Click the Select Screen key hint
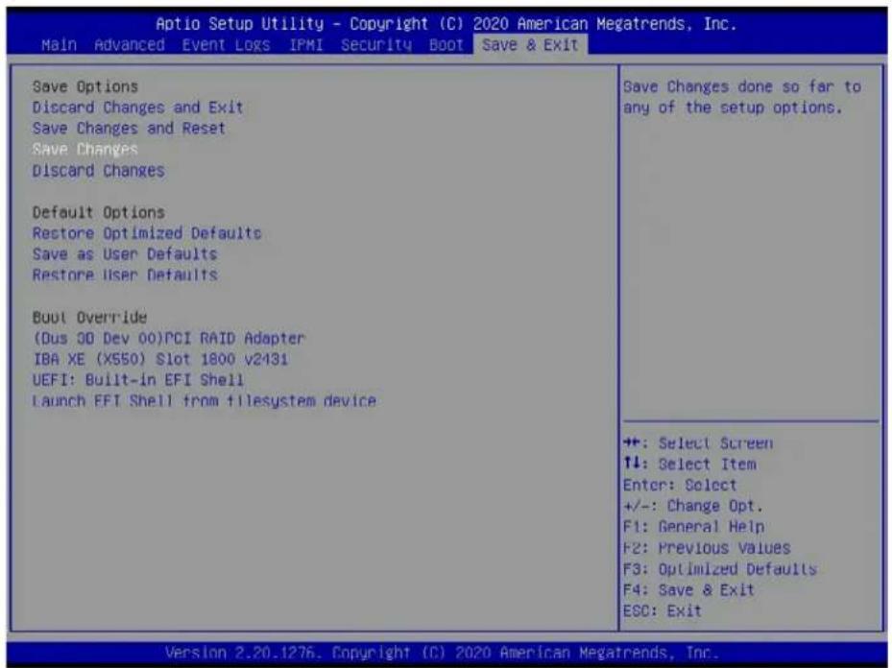This screenshot has height=668, width=892. point(698,443)
